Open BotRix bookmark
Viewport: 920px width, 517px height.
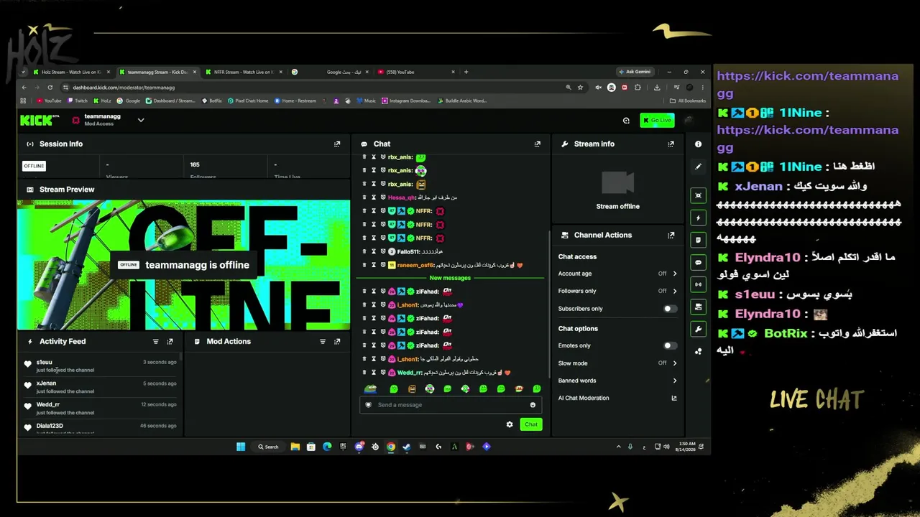coord(212,101)
